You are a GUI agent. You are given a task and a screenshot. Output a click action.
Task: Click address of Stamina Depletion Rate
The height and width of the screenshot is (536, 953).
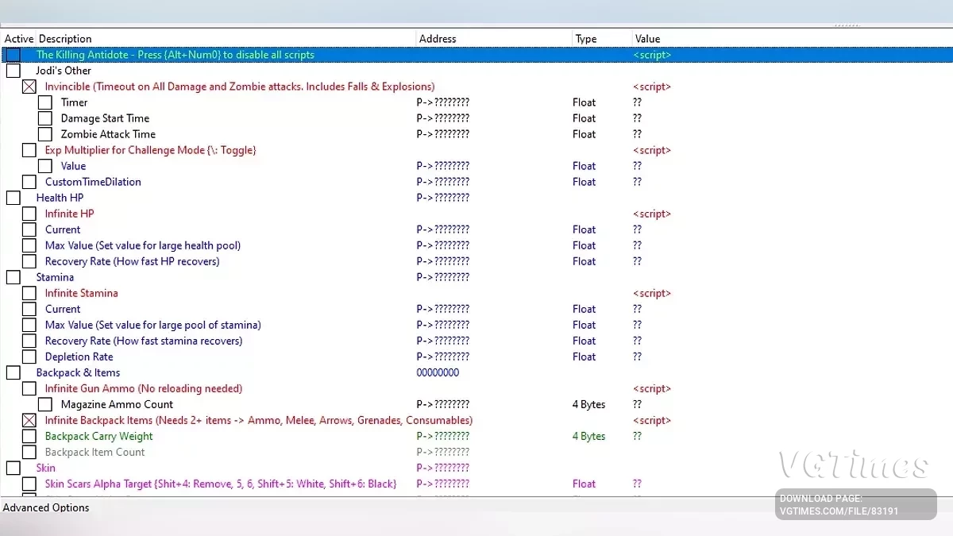click(x=442, y=357)
